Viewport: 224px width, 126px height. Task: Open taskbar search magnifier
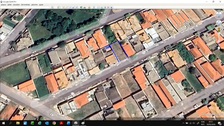click(x=11, y=123)
